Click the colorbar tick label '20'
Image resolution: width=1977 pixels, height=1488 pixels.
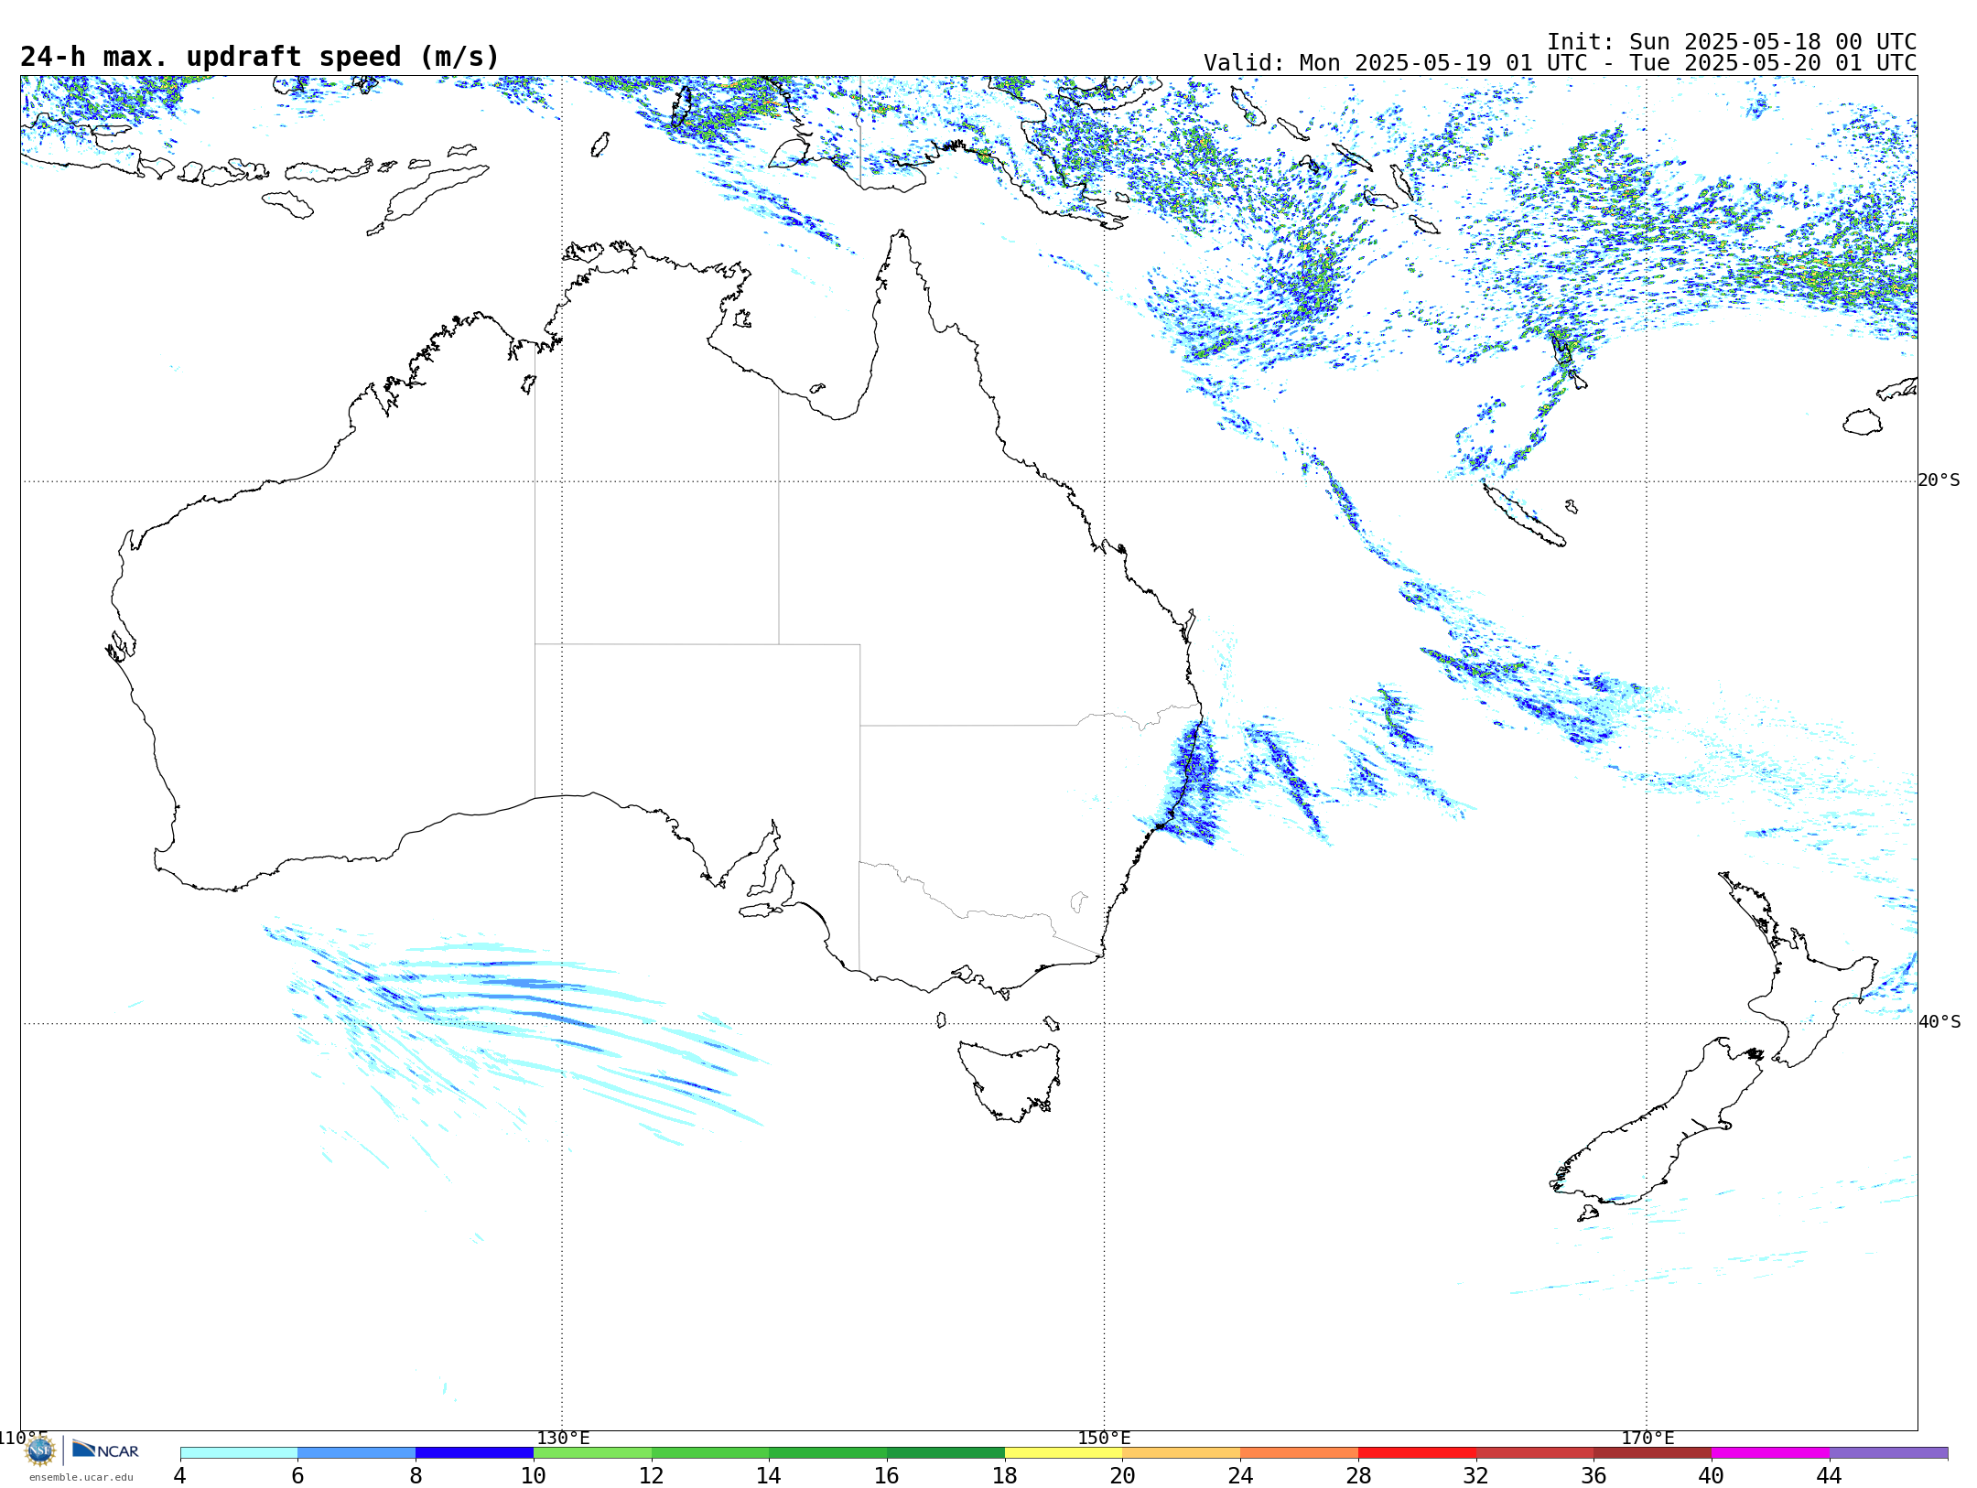tap(1123, 1476)
